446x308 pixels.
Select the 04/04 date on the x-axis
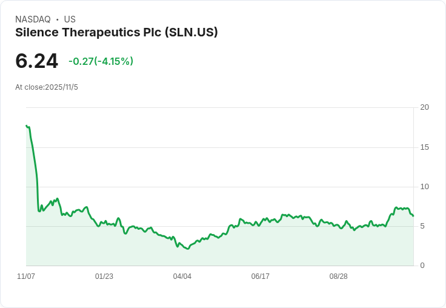click(x=182, y=276)
